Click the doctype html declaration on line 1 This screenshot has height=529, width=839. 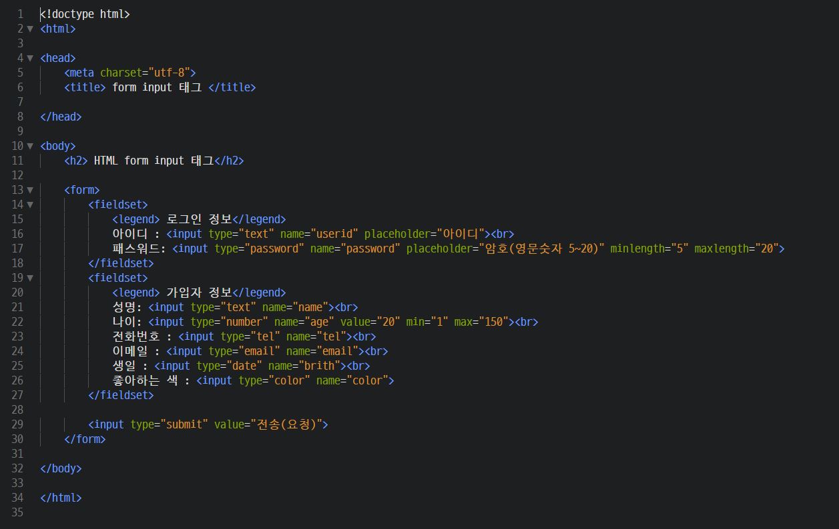[x=85, y=14]
